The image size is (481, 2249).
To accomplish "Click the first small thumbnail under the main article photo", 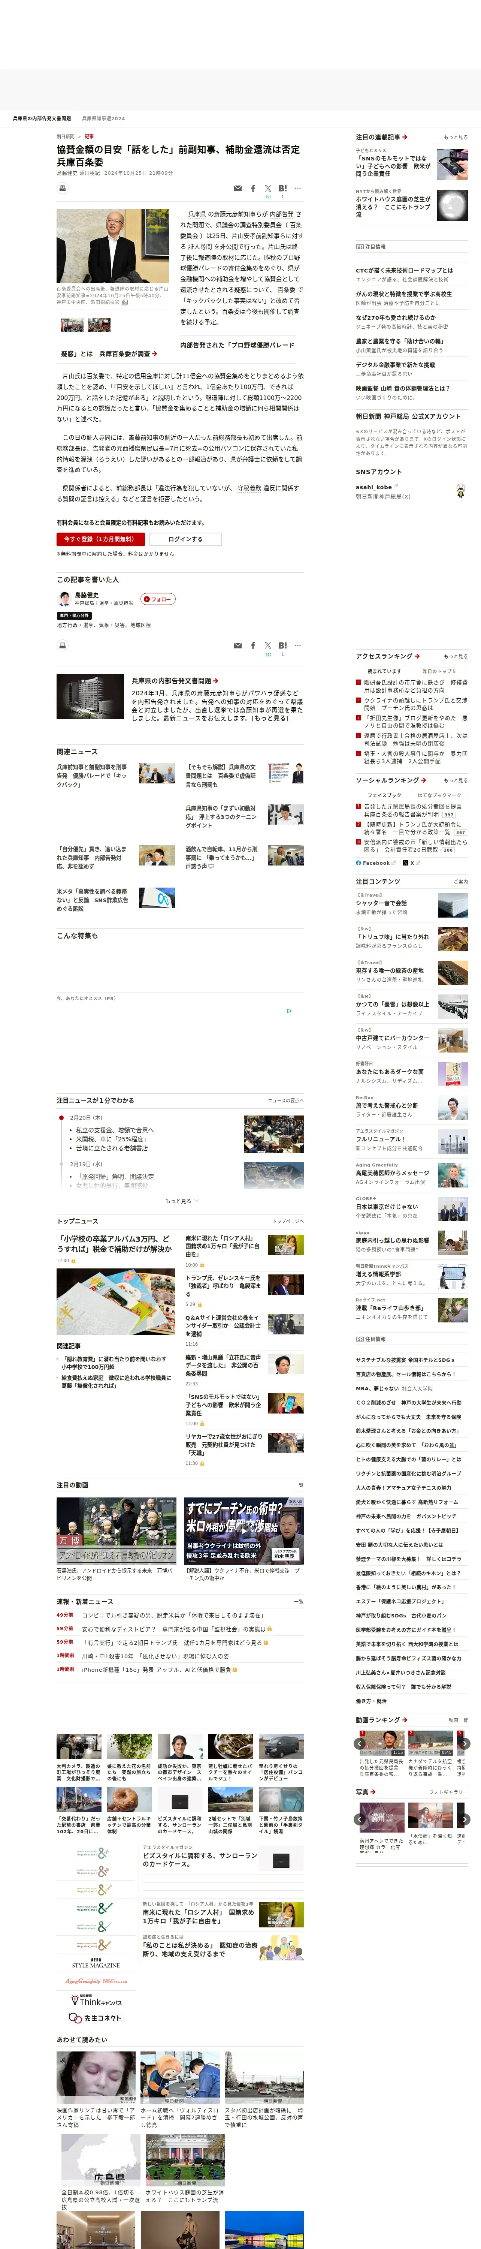I will click(x=72, y=325).
